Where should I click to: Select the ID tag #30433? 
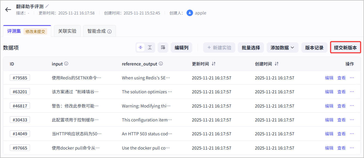click(20, 120)
